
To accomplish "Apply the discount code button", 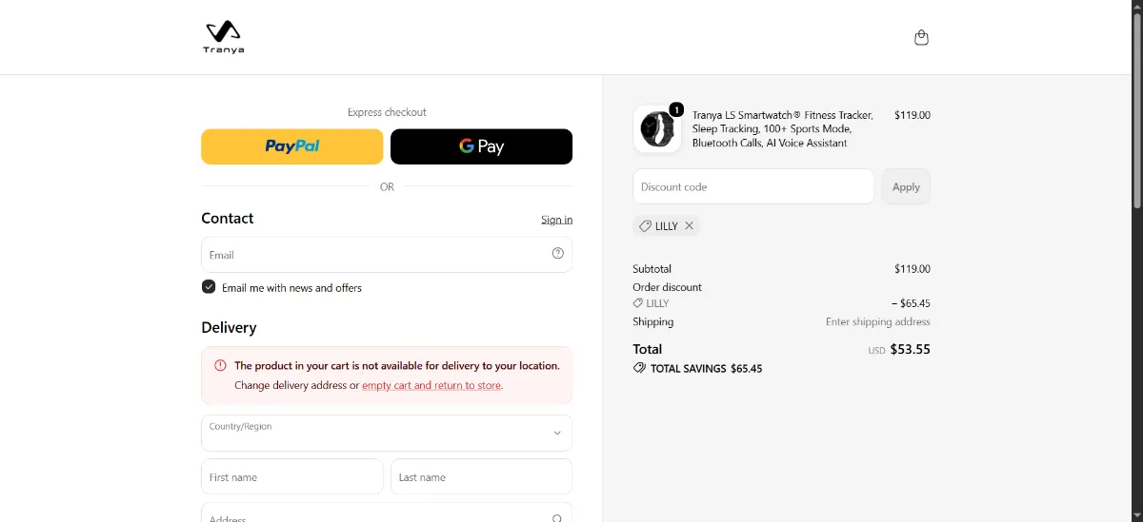I will pos(906,186).
